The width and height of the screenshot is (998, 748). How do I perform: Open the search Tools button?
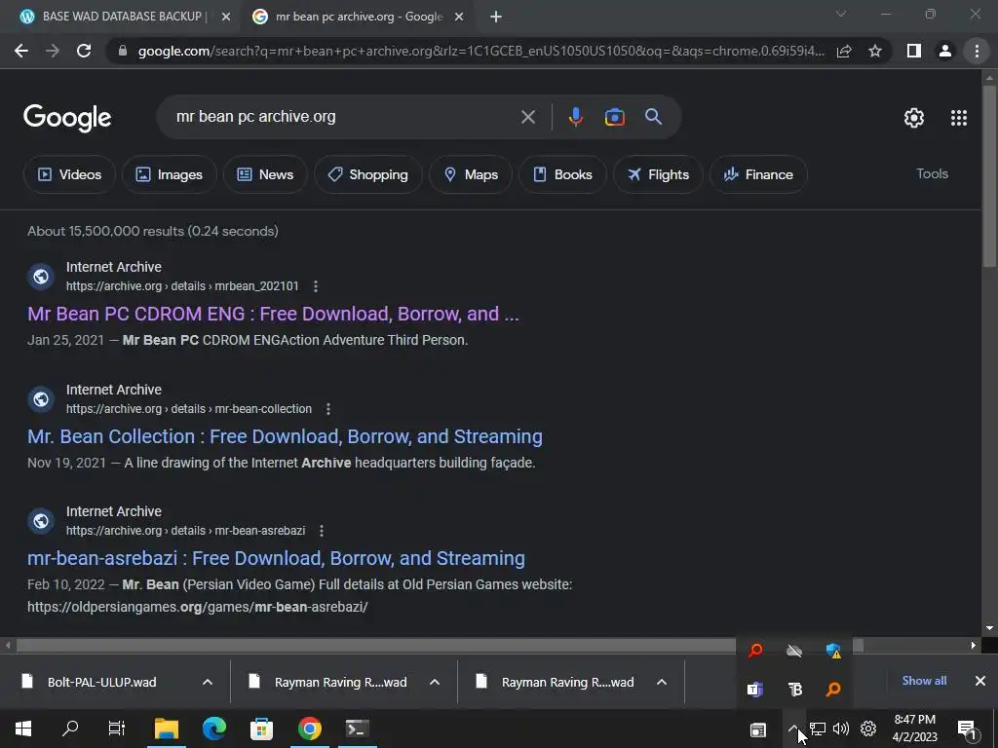[x=932, y=173]
